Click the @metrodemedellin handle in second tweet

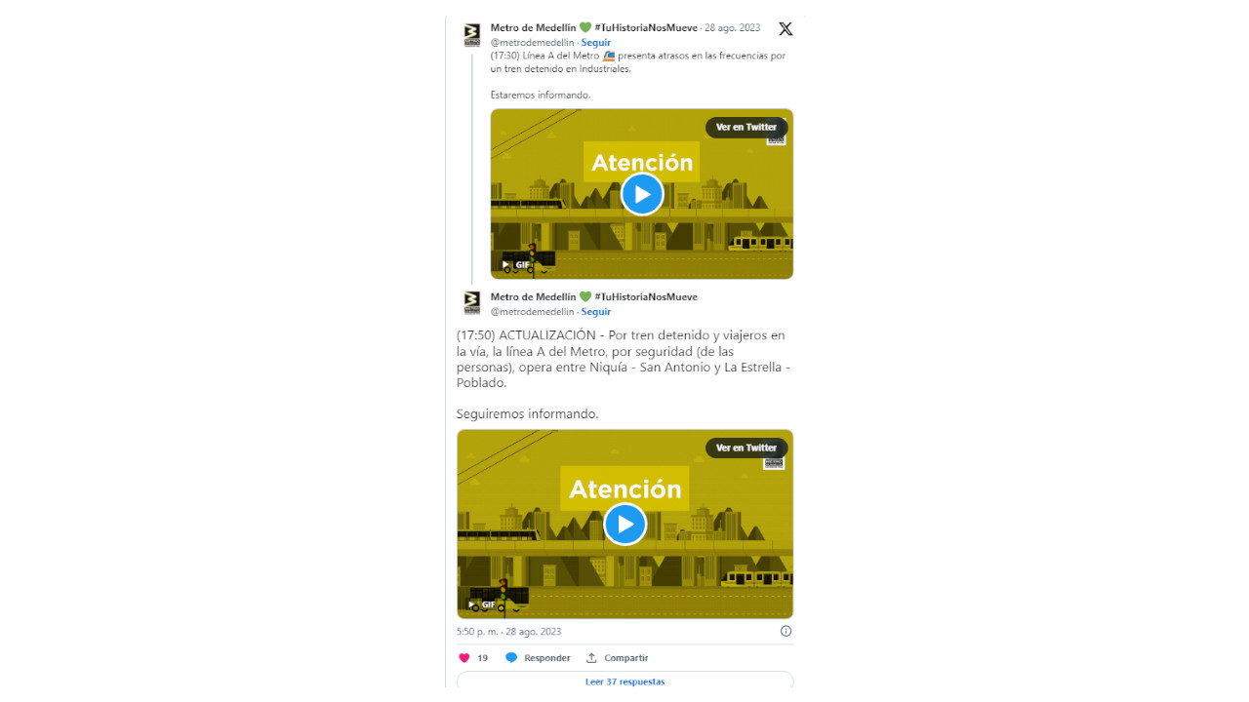(532, 312)
